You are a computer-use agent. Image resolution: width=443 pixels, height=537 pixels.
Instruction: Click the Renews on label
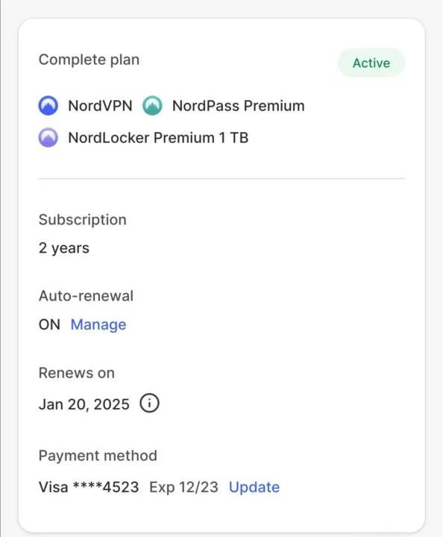pyautogui.click(x=77, y=373)
